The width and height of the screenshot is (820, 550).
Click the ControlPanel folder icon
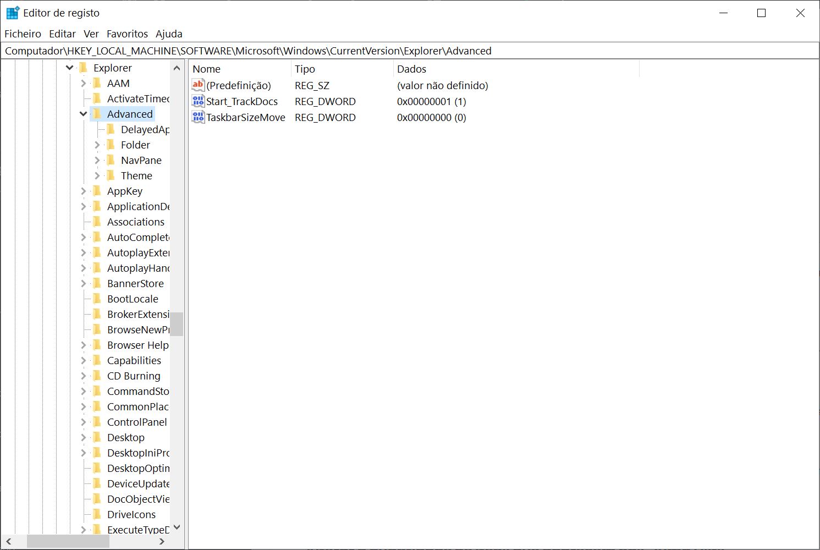coord(97,422)
